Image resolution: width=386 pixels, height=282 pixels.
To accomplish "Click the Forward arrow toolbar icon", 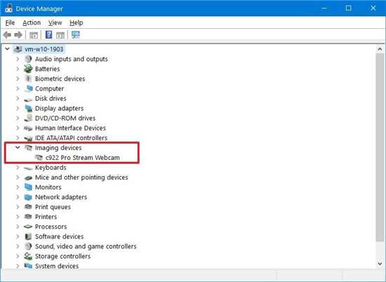I will click(18, 35).
